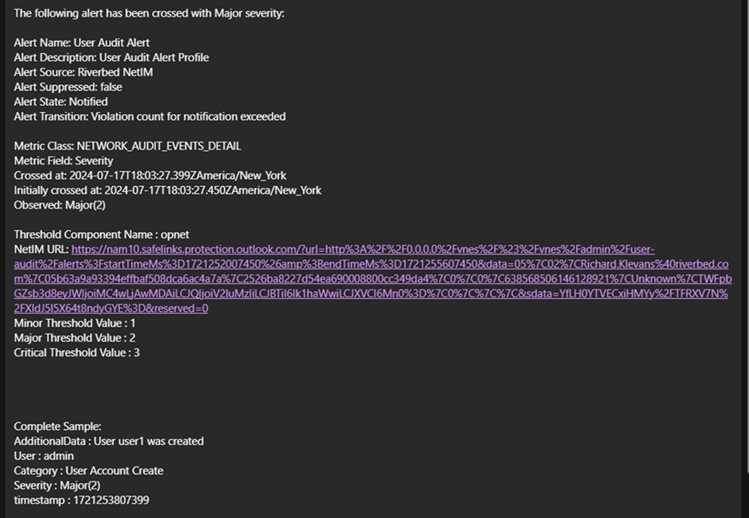Click the 'Minor Threshold Value : 1' line

[x=75, y=323]
